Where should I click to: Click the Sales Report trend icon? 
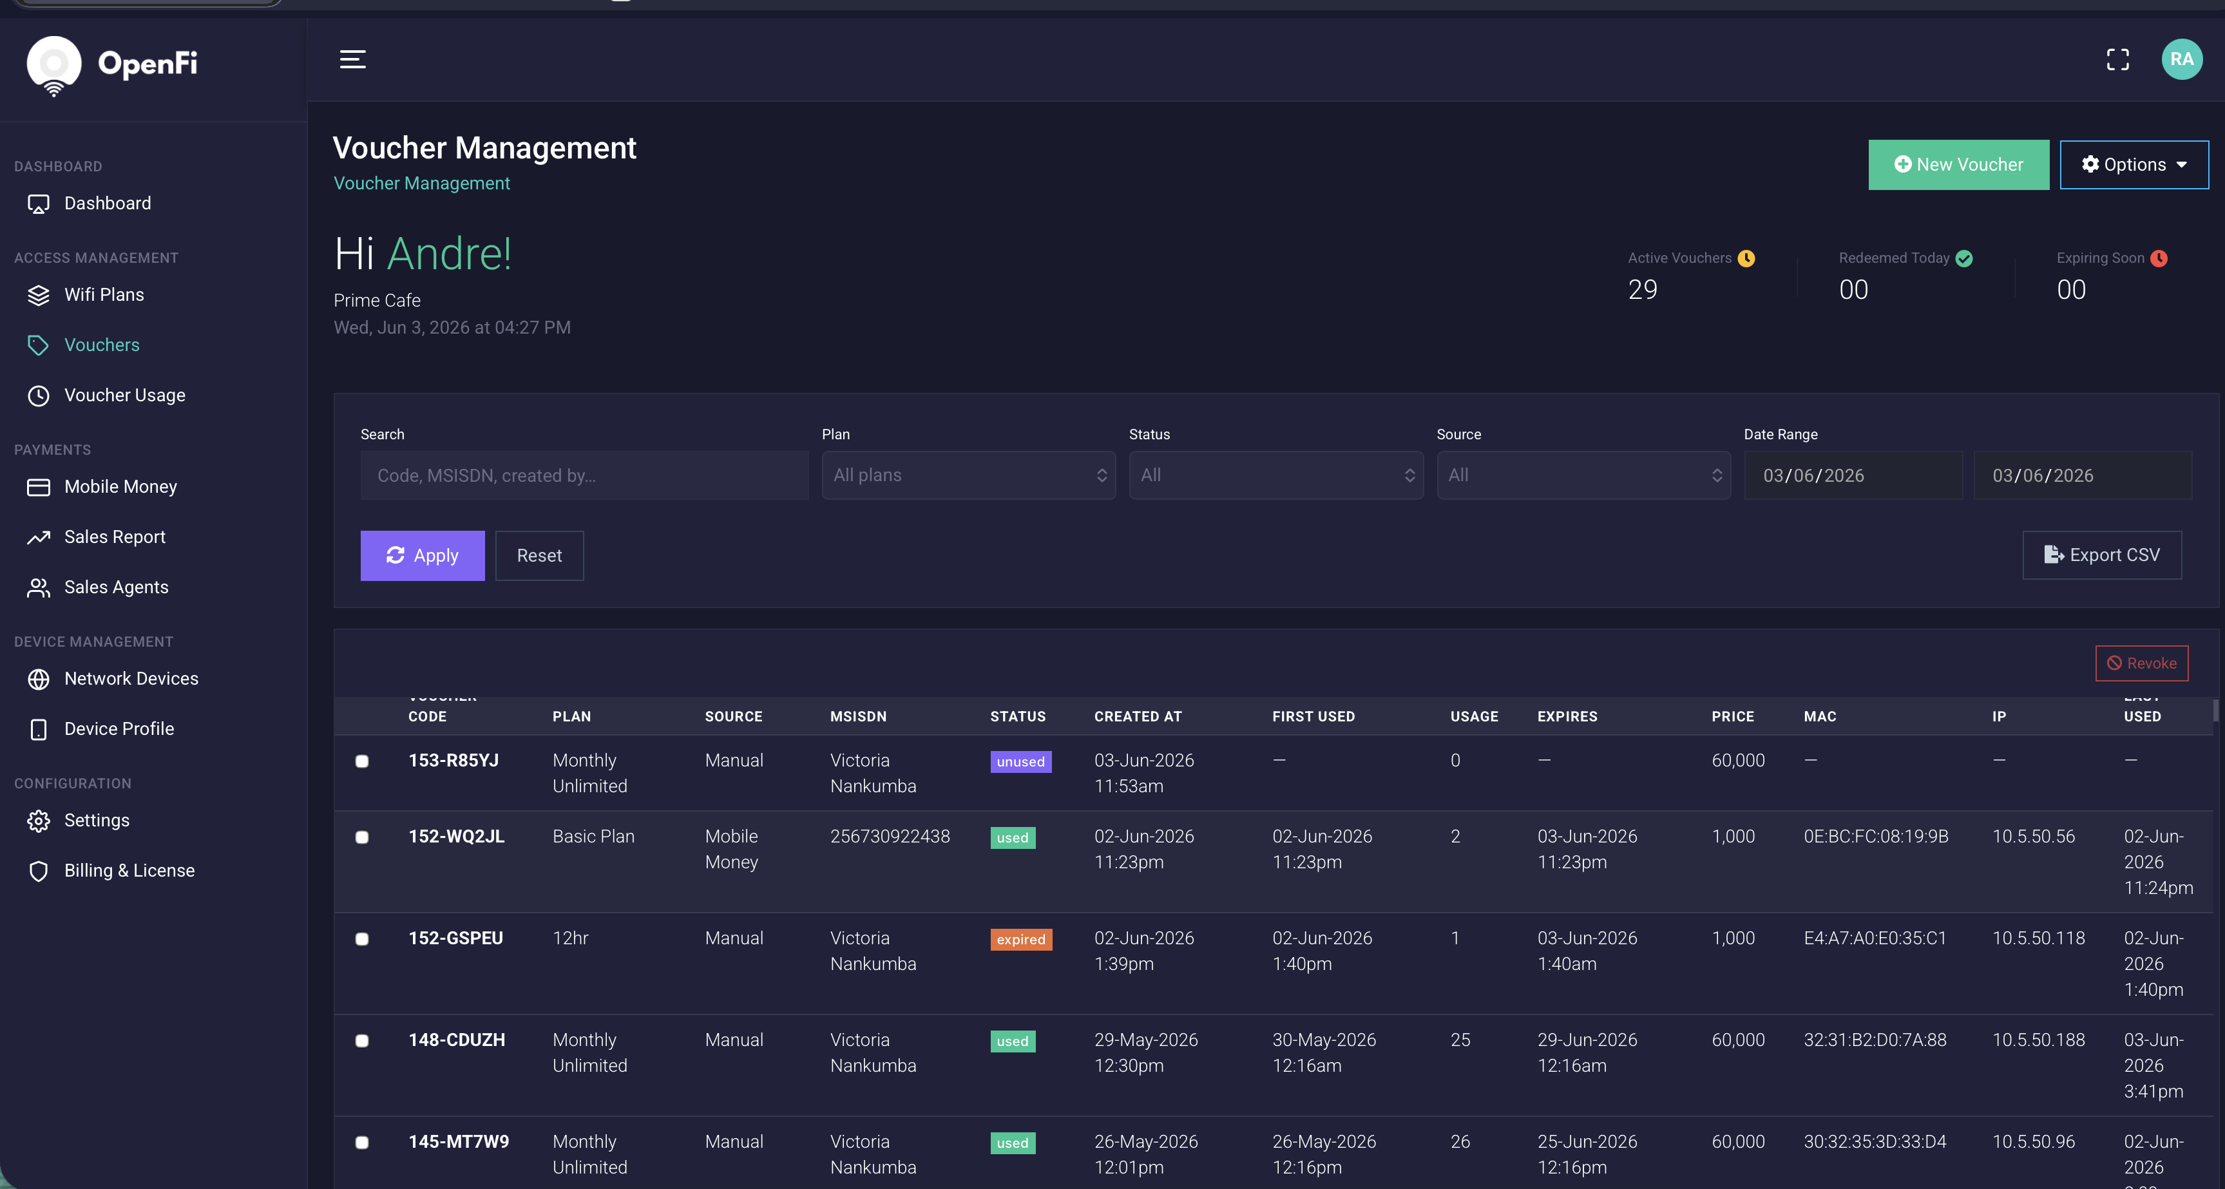[38, 537]
